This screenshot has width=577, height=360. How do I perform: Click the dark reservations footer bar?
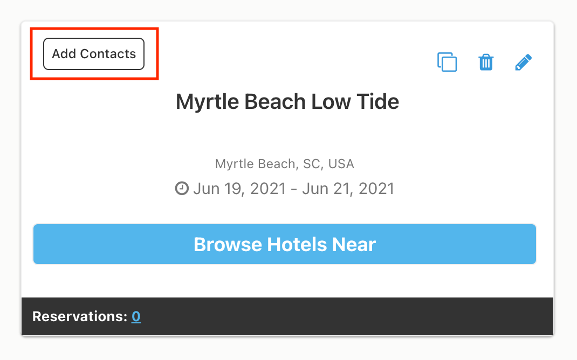287,316
